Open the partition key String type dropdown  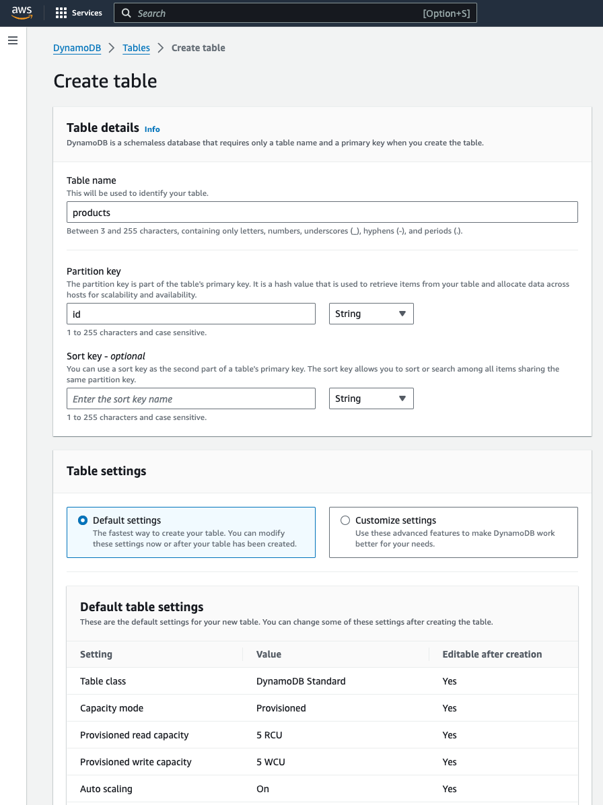(371, 313)
